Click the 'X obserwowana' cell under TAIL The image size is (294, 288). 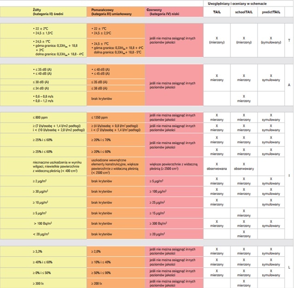tap(217, 166)
